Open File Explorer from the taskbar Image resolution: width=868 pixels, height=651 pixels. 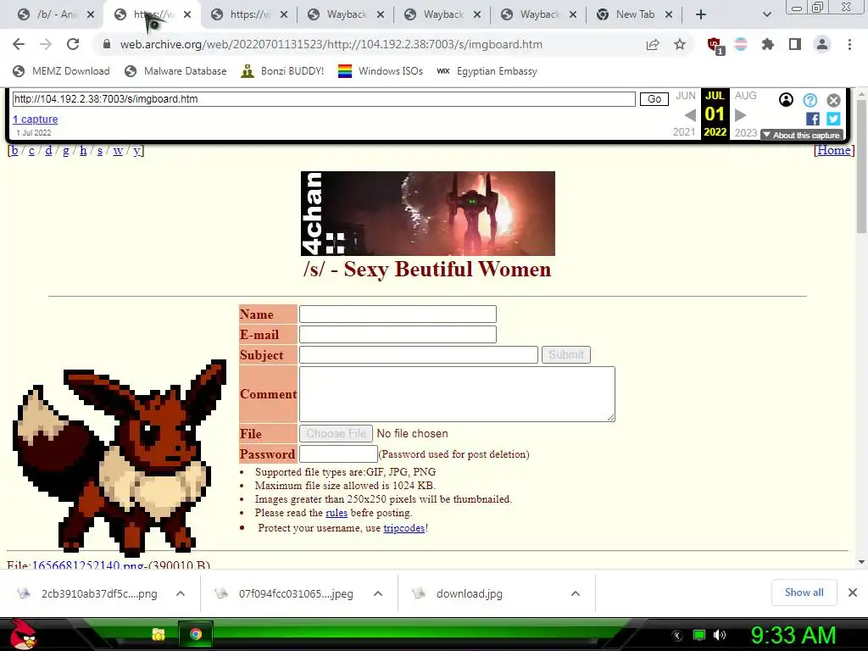click(159, 634)
